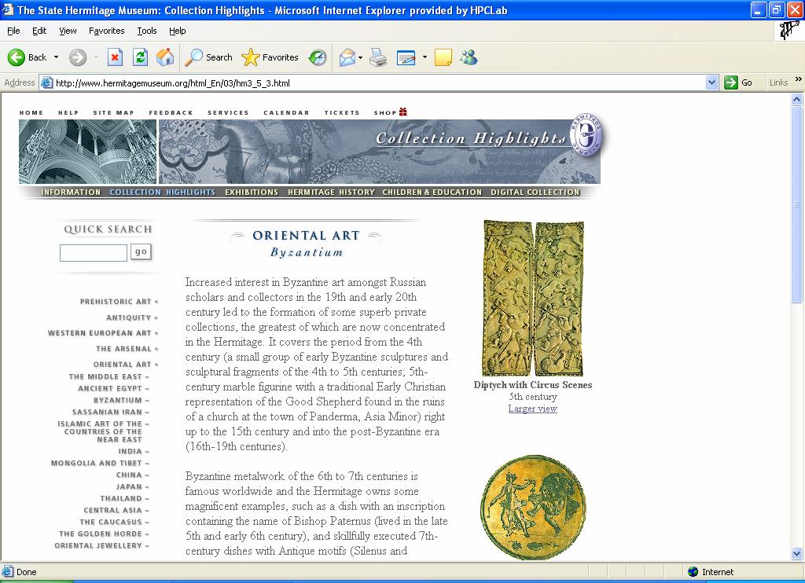This screenshot has width=805, height=583.
Task: Open ORIENTAL JEWELLERY in sidebar
Action: click(x=98, y=545)
